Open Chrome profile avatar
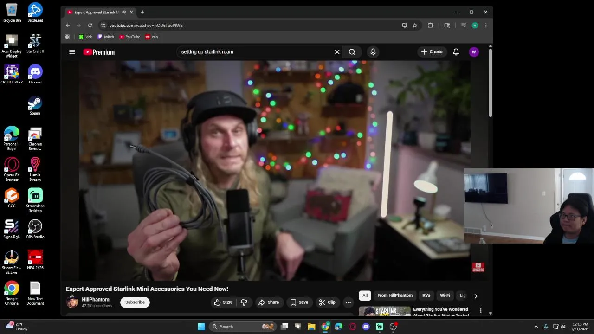 (475, 26)
